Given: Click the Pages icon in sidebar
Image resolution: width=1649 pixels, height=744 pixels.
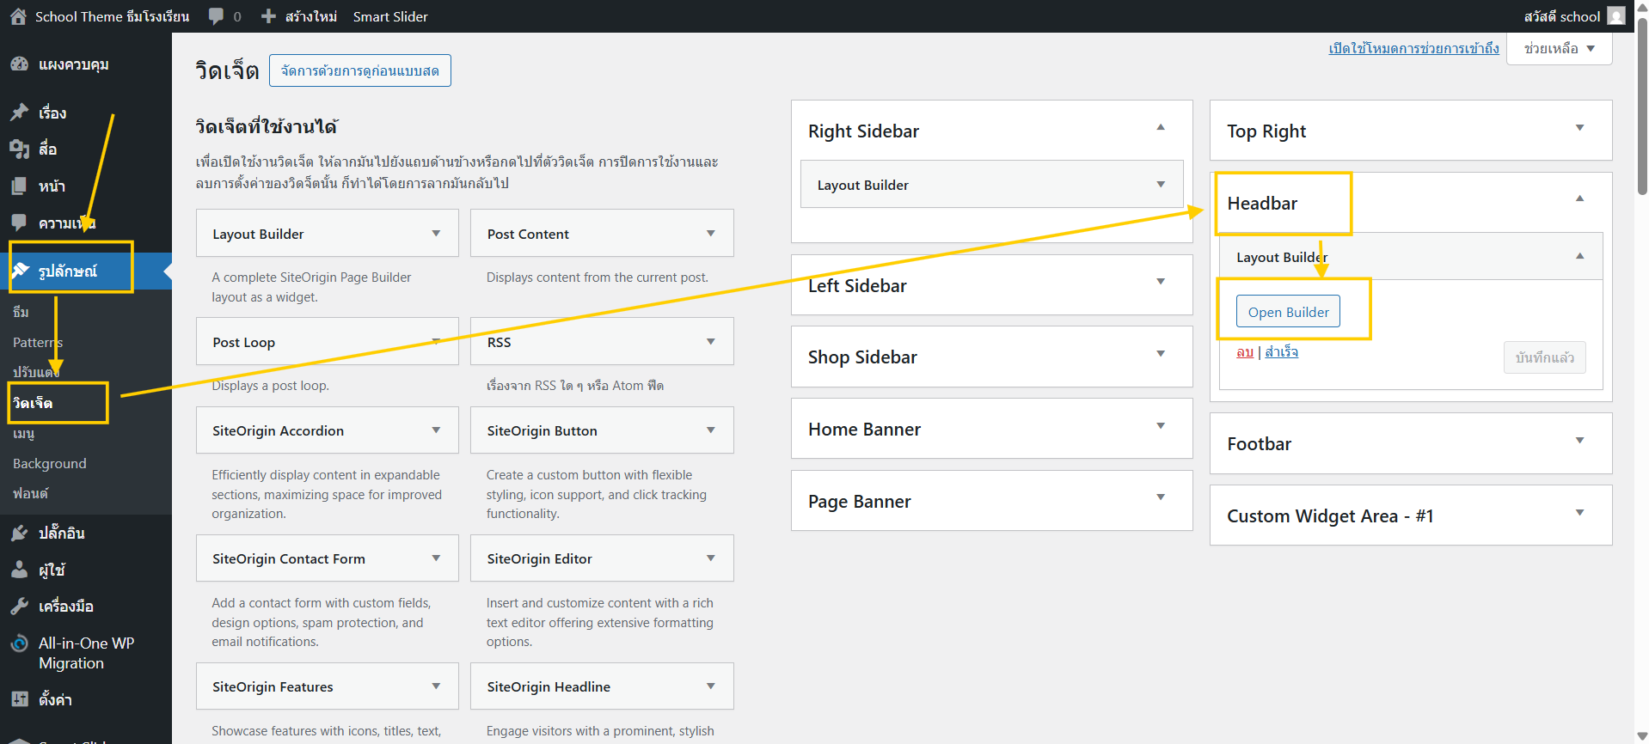Looking at the screenshot, I should pos(19,186).
